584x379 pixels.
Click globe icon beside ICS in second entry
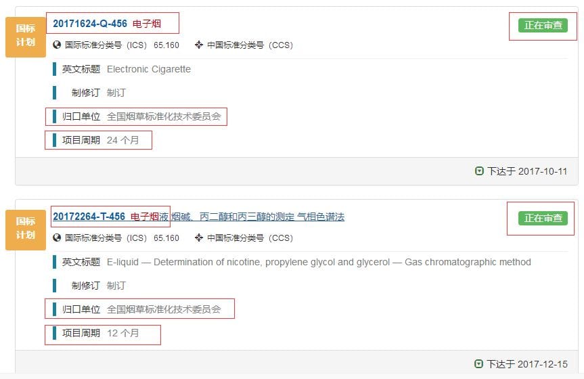[x=57, y=238]
